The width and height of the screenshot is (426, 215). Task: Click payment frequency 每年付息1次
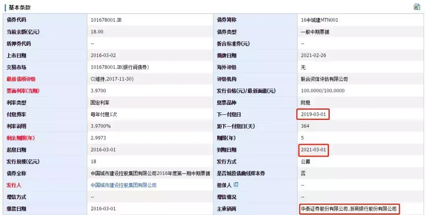click(x=104, y=114)
